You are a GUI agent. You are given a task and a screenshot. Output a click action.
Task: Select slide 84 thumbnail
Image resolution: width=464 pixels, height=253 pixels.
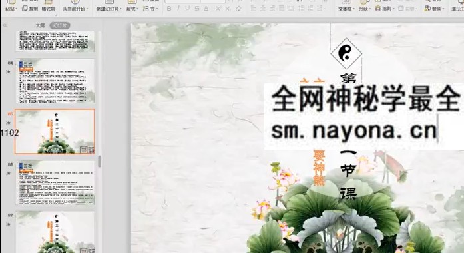pyautogui.click(x=55, y=81)
